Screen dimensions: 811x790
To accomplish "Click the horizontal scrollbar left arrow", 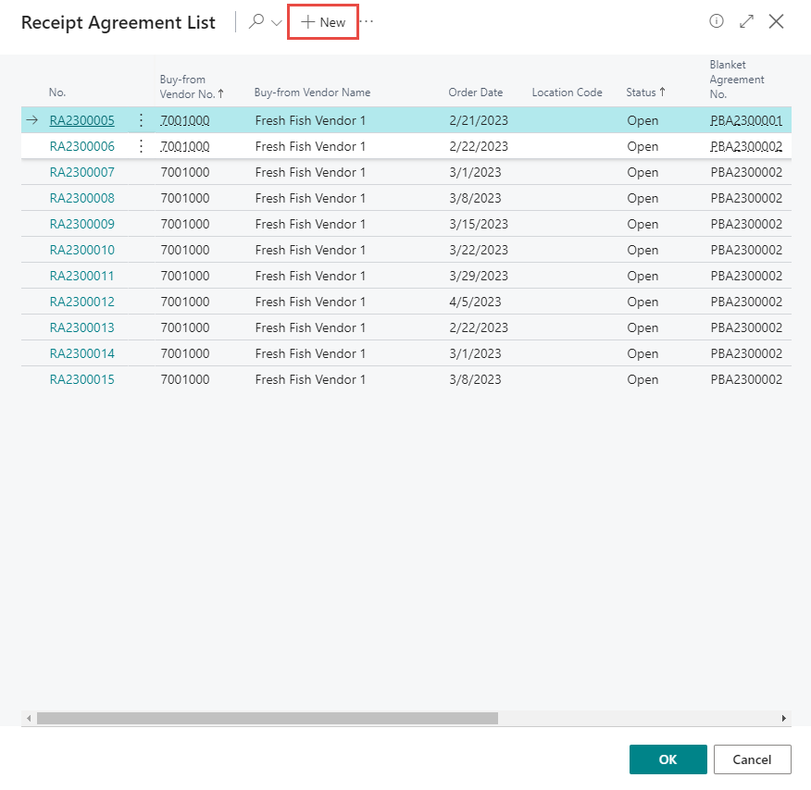I will pyautogui.click(x=29, y=718).
